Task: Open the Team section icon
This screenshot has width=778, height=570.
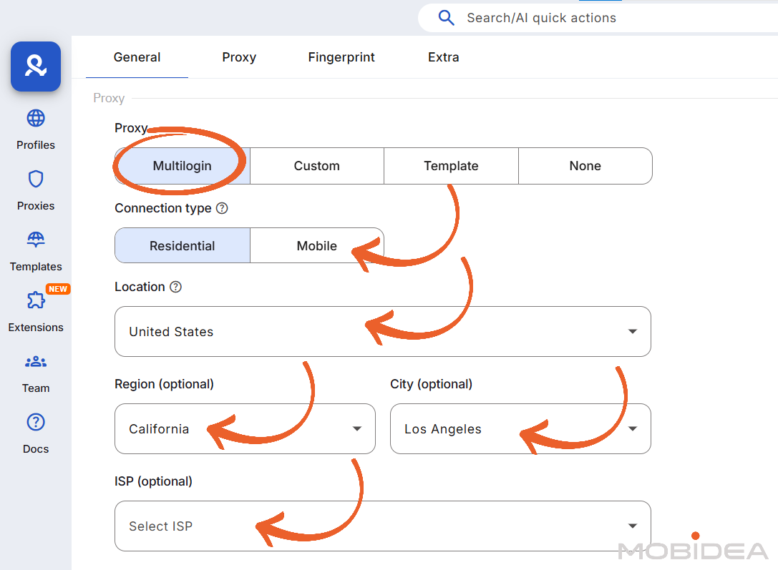Action: [36, 362]
